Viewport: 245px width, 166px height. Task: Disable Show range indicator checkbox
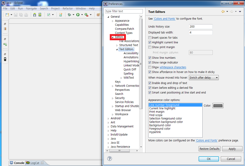pos(150,62)
